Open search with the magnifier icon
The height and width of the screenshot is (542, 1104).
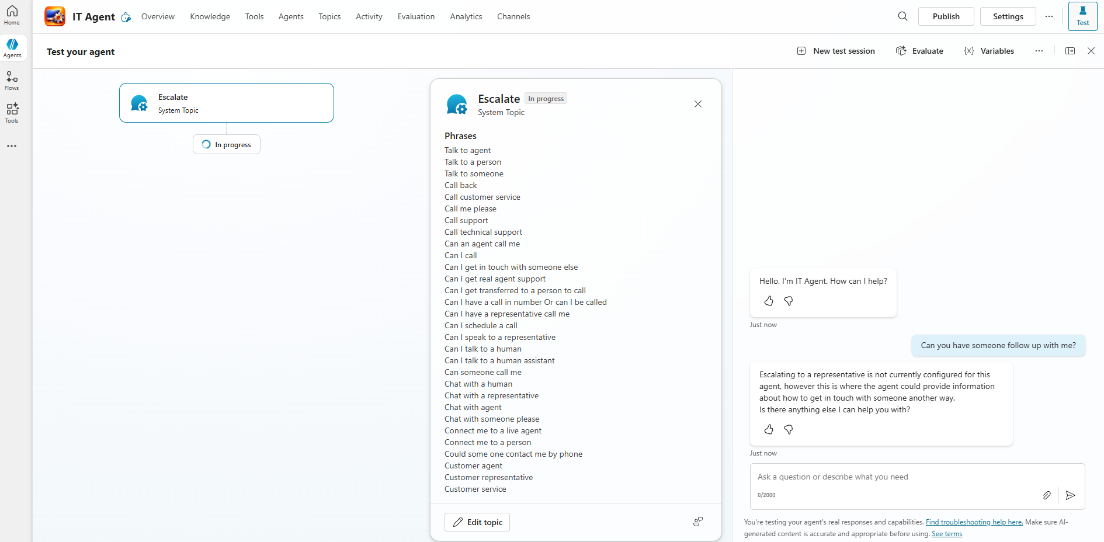(902, 16)
